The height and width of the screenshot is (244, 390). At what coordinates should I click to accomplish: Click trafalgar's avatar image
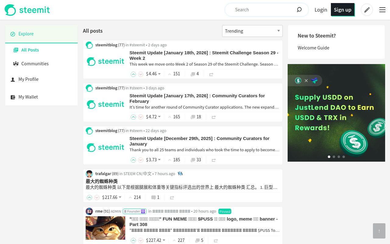tap(89, 174)
